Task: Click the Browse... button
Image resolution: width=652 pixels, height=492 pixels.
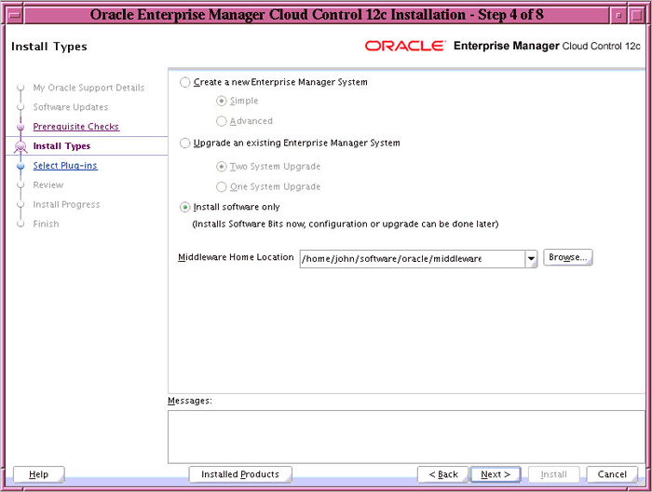Action: (568, 257)
